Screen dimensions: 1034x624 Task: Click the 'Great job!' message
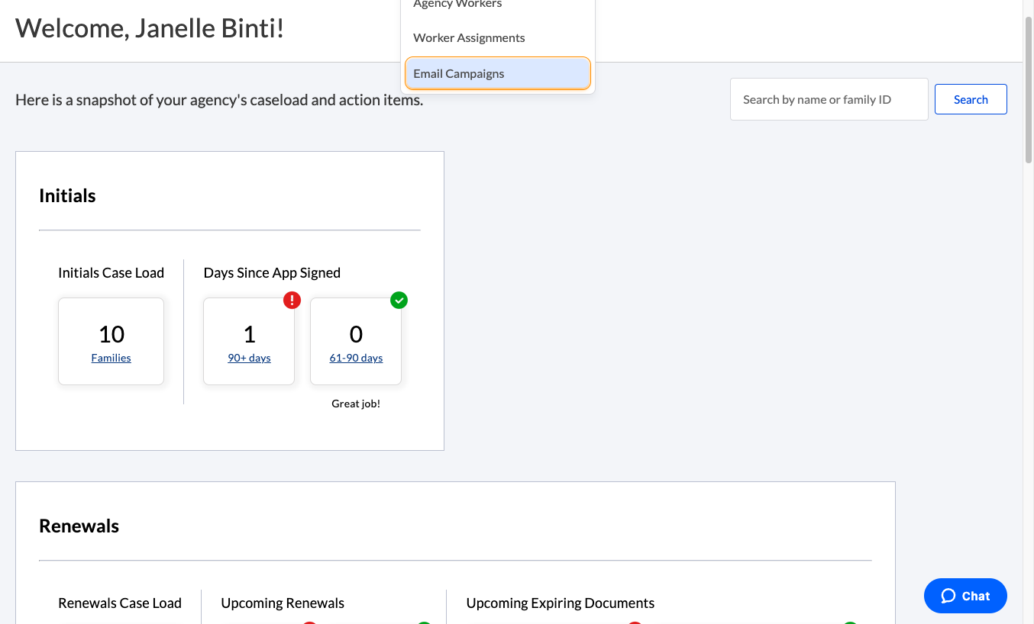coord(356,404)
